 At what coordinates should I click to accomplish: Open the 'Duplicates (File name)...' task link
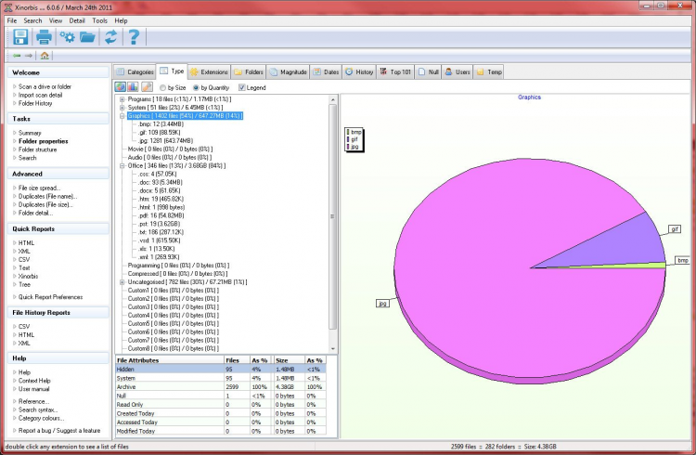[x=46, y=196]
